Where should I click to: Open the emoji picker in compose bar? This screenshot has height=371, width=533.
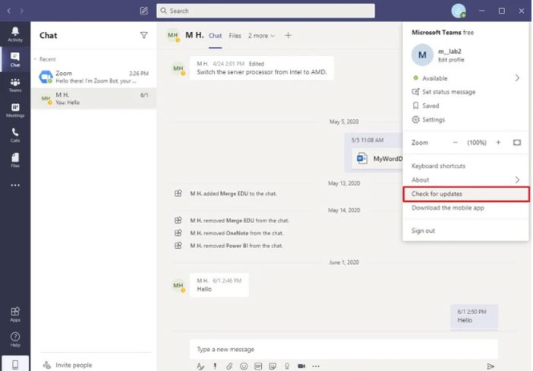244,366
